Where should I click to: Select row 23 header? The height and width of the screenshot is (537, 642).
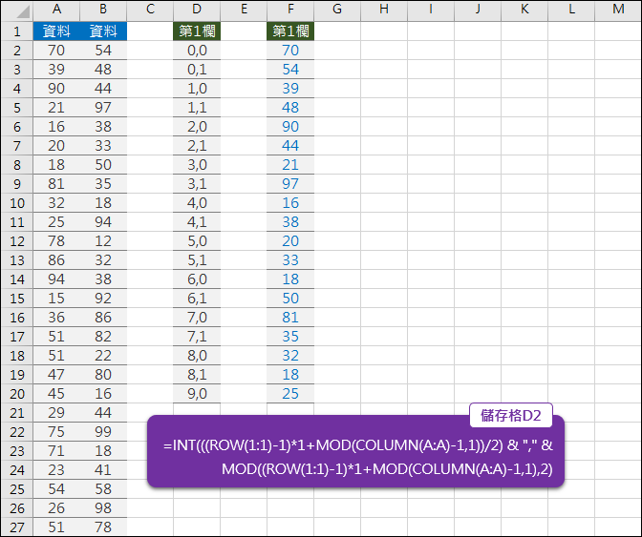tap(17, 451)
